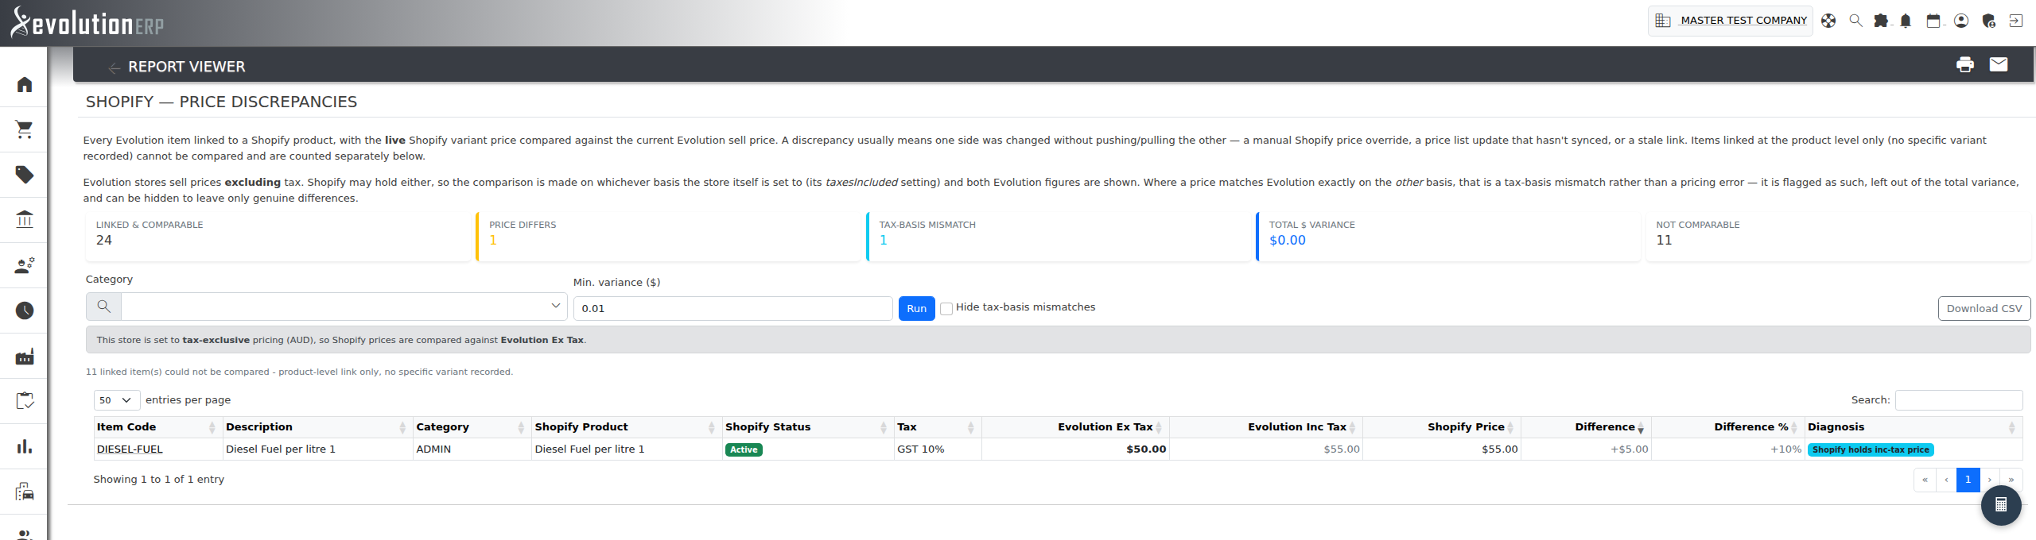
Task: Click the table Search input box
Action: click(x=1958, y=400)
